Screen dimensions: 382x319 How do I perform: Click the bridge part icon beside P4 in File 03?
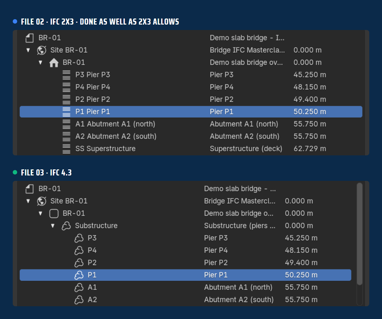(x=79, y=250)
